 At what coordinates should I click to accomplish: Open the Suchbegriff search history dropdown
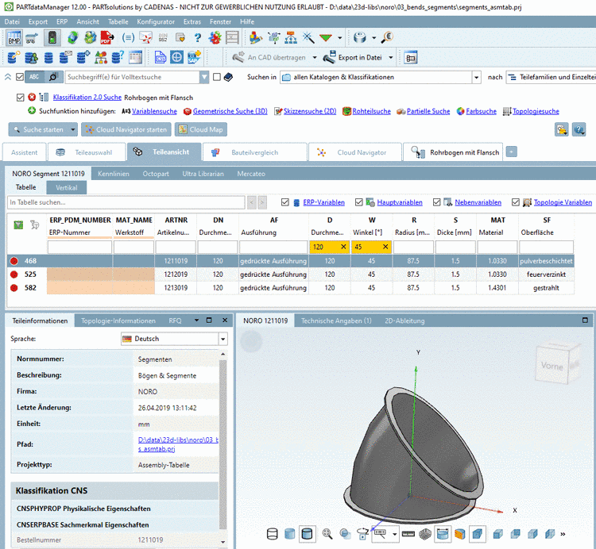(x=204, y=77)
